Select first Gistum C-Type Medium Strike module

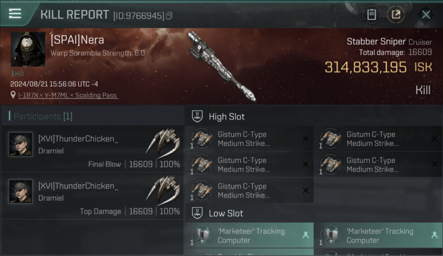[x=249, y=139]
